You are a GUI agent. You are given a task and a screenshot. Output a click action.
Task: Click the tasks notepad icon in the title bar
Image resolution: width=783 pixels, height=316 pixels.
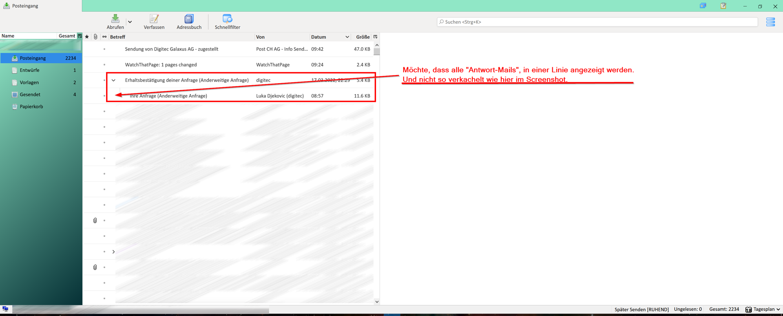[x=723, y=6]
